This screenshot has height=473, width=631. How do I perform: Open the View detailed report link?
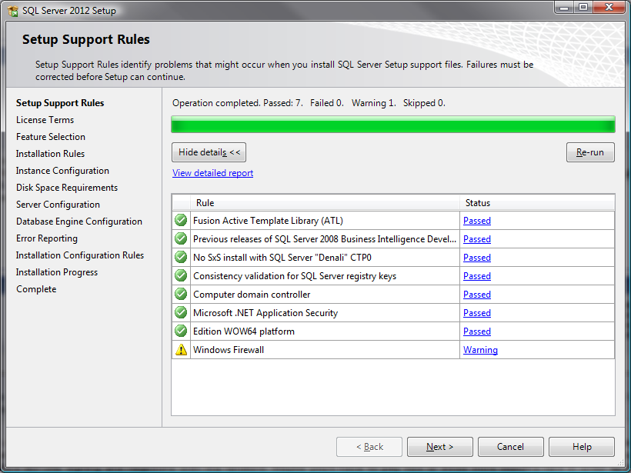pos(212,173)
